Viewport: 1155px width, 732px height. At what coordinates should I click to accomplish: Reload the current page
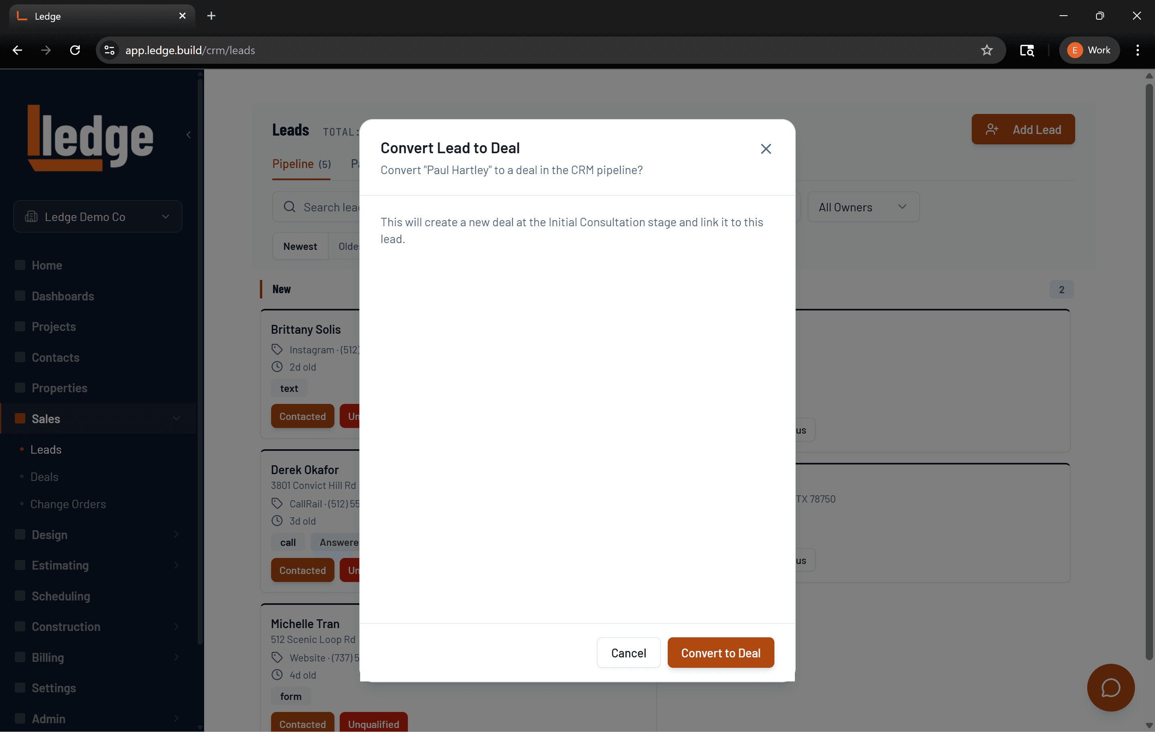click(75, 50)
